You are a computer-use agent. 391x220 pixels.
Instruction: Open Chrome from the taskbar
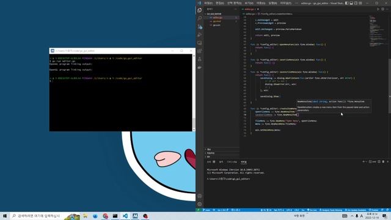coord(105,216)
